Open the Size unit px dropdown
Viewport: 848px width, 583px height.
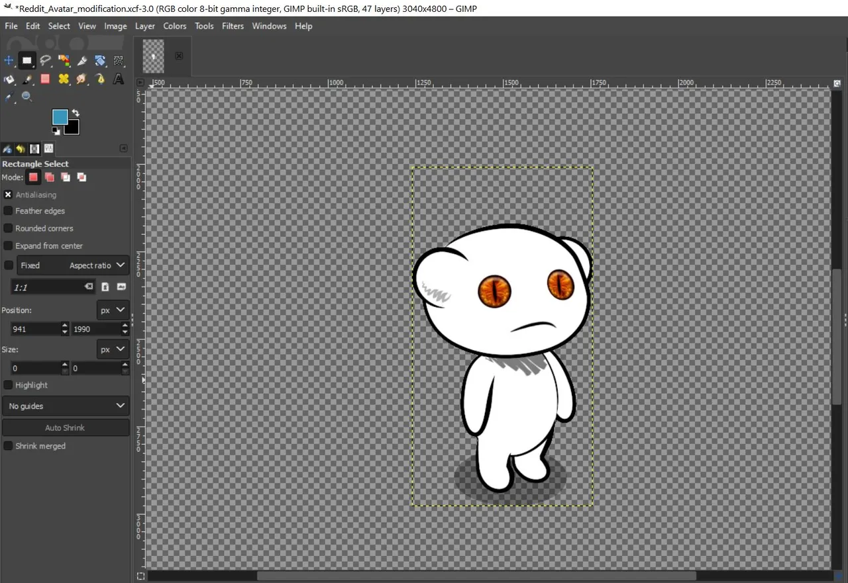point(113,349)
